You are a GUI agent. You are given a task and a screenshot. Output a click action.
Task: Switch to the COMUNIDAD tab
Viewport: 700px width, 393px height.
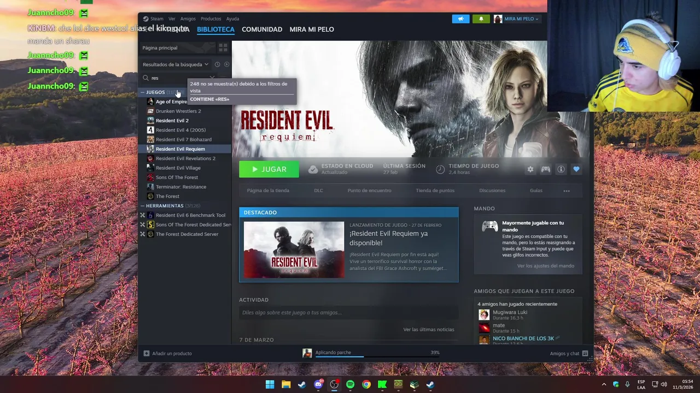click(x=262, y=29)
